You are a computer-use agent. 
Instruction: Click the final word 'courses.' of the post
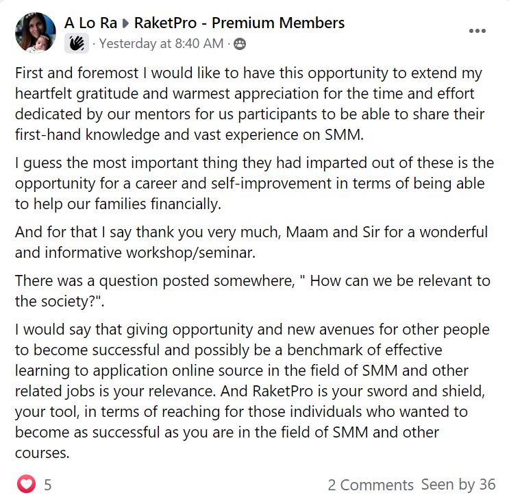[42, 453]
